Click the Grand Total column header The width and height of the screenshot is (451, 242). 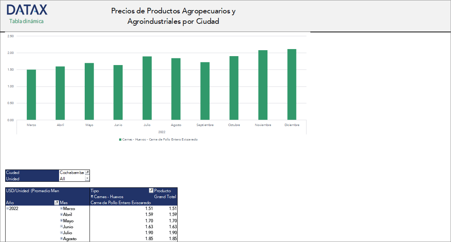tap(165, 197)
